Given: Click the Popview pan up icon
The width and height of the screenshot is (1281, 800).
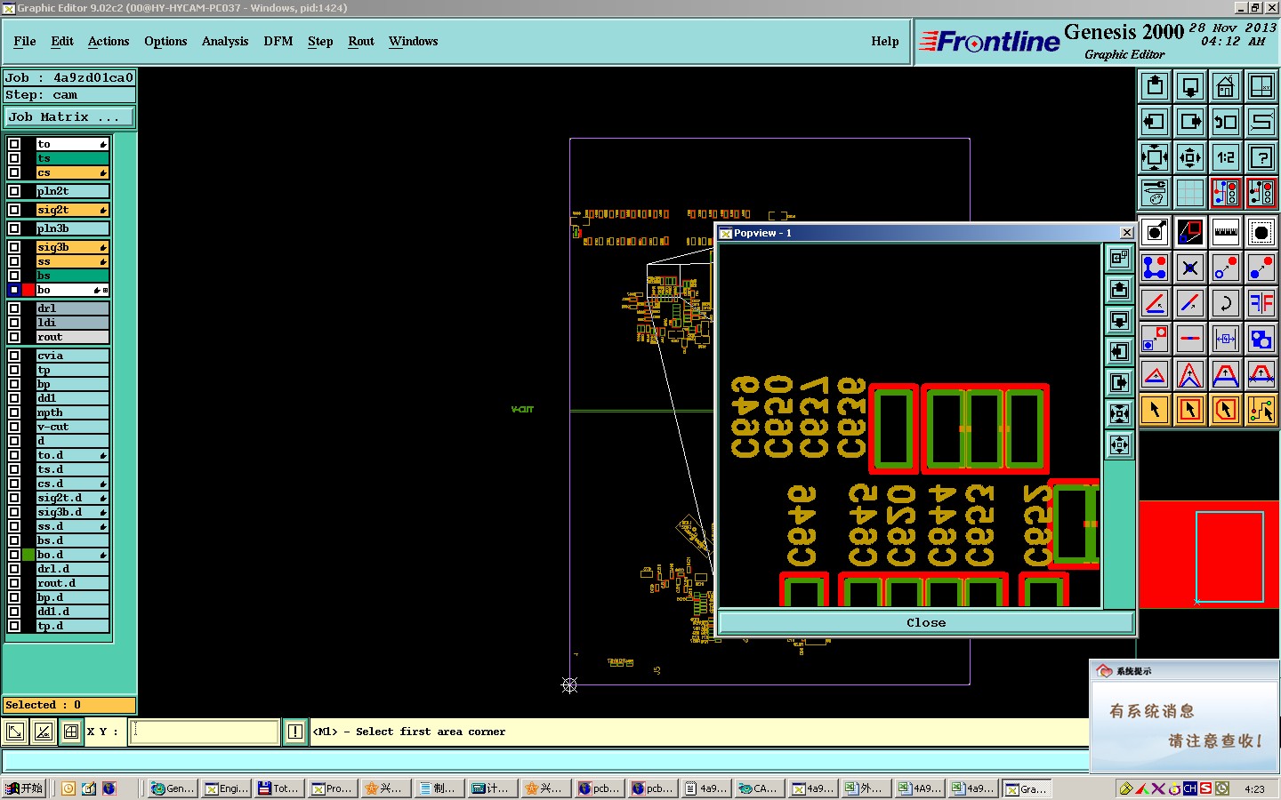Looking at the screenshot, I should [1119, 289].
